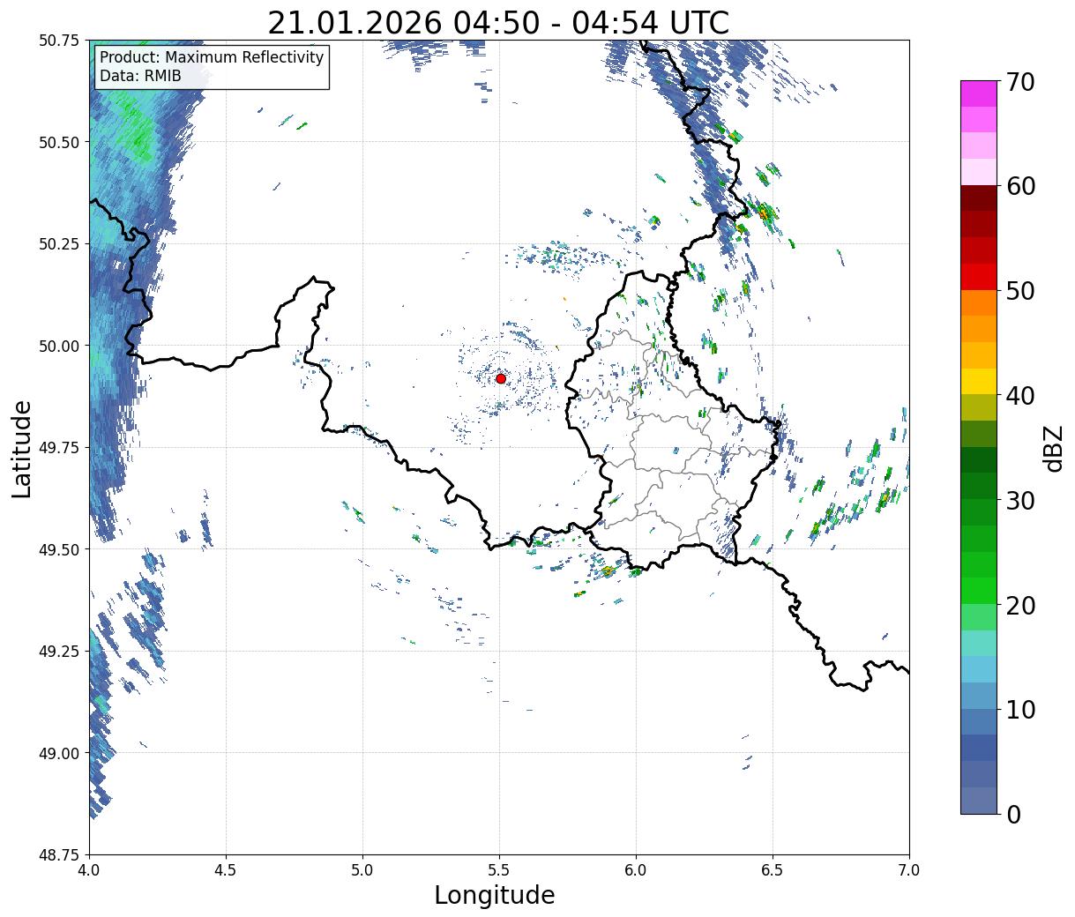Screen dimensions: 1075x917
Task: Click the colorbar tick label 10
Action: pos(1019,709)
